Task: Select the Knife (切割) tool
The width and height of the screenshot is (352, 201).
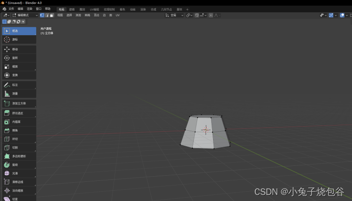Action: (x=19, y=148)
